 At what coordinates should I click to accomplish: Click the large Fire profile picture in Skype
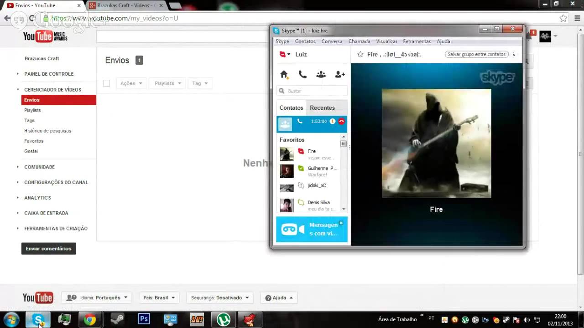tap(436, 143)
